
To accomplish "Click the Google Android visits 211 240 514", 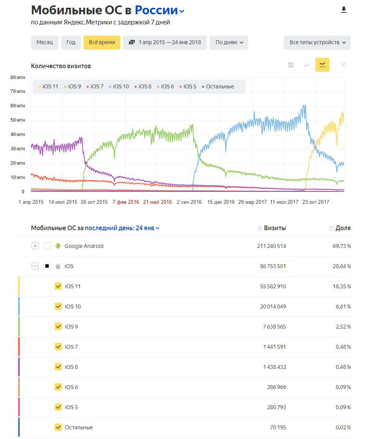I will pos(272,246).
